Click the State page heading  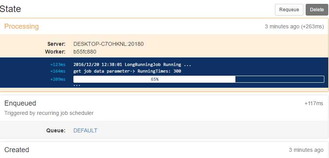click(10, 9)
